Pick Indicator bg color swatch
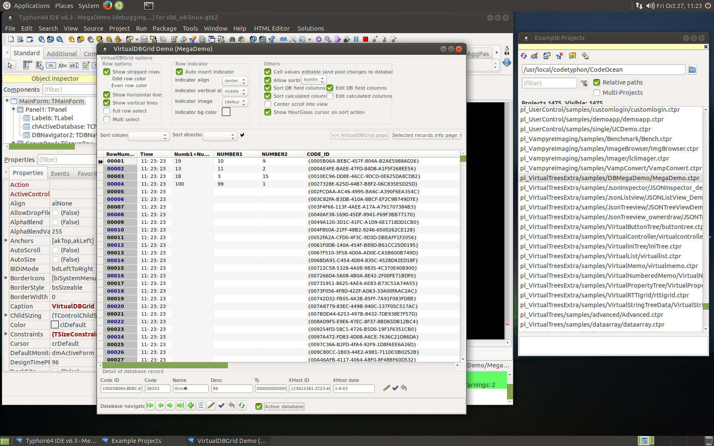714x446 pixels. tap(226, 112)
